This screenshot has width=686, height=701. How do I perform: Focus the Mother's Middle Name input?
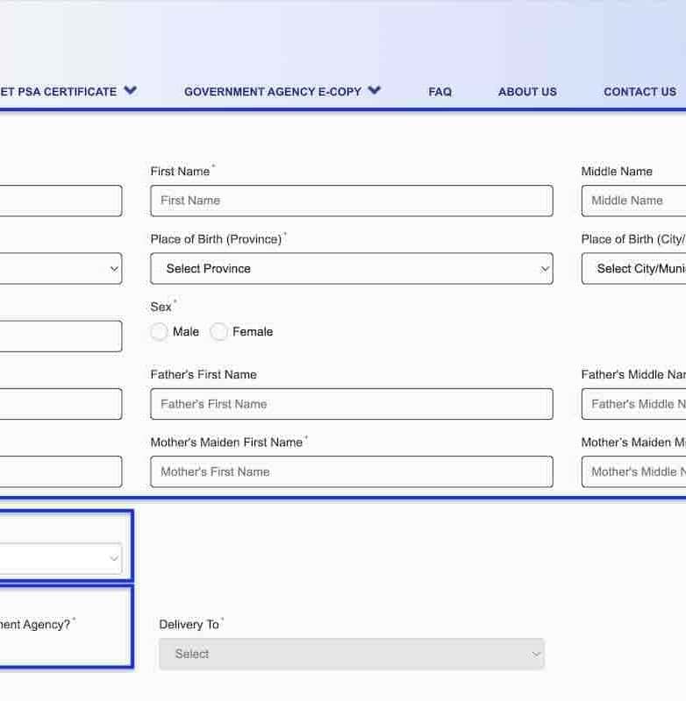tap(633, 471)
